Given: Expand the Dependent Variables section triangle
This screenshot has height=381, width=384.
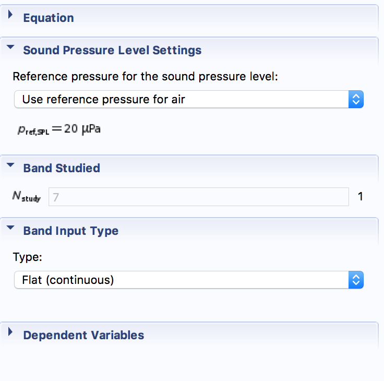Looking at the screenshot, I should coord(10,334).
